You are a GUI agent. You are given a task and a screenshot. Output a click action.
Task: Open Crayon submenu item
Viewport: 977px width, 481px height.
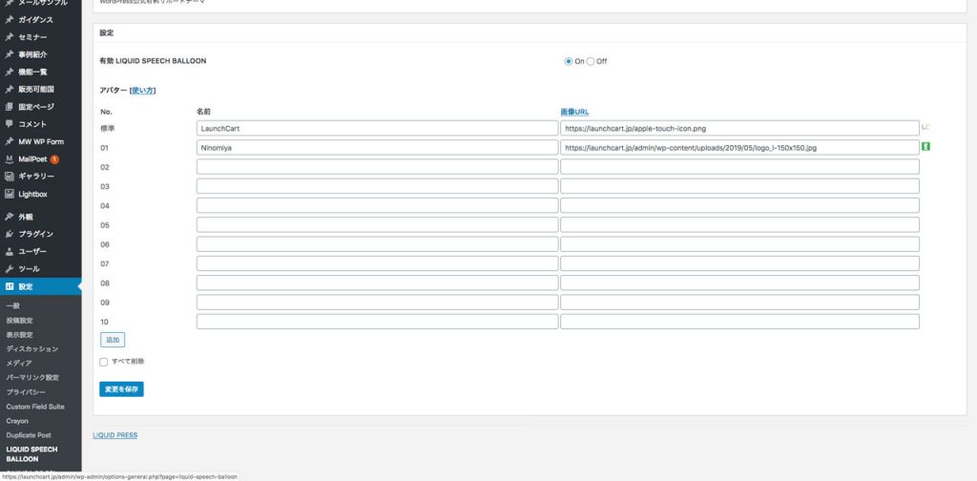tap(17, 421)
